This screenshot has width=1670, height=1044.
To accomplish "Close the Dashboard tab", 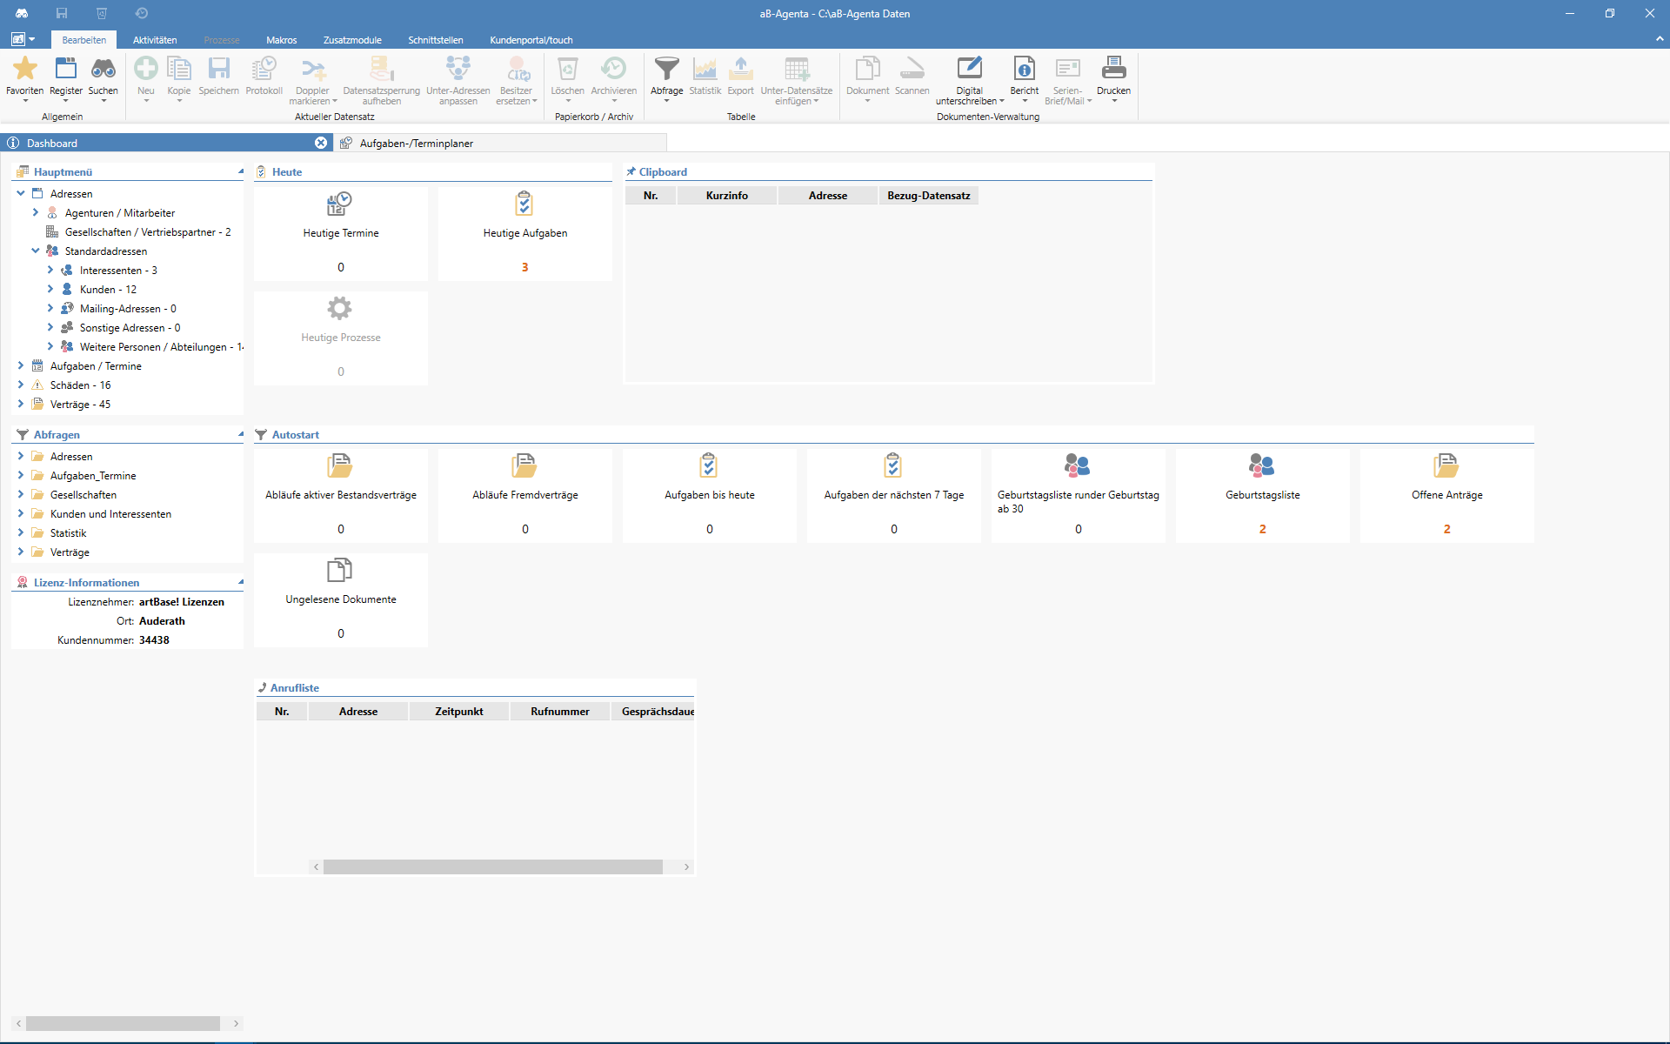I will tap(321, 143).
